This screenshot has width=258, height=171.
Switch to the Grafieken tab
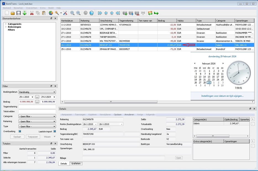pos(76,164)
